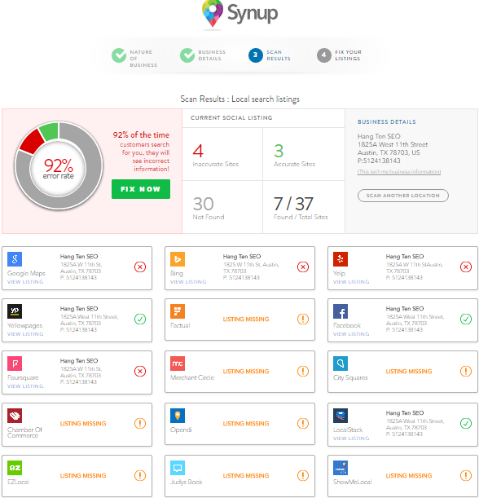Open View Listing link under Yelp
This screenshot has width=479, height=498.
pyautogui.click(x=351, y=282)
